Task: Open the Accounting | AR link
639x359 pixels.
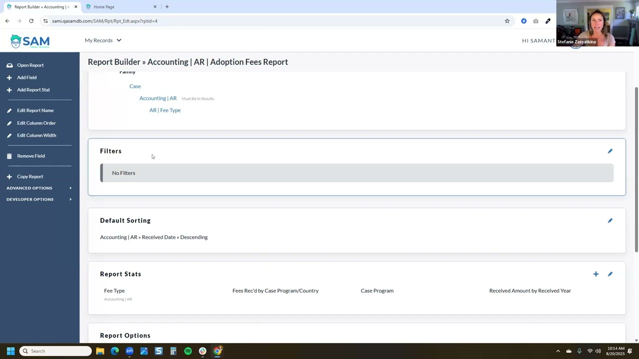Action: [x=158, y=98]
